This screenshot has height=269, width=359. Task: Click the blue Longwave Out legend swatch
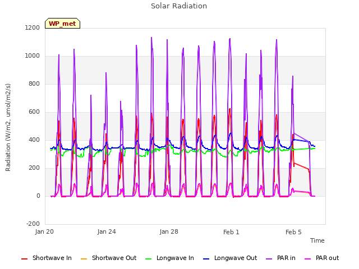(206, 259)
